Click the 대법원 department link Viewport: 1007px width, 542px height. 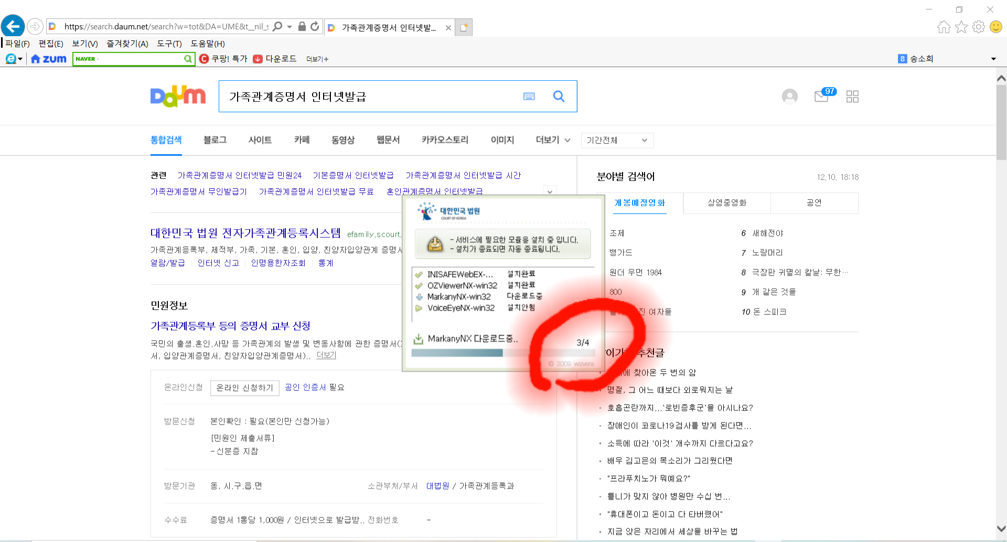coord(437,485)
